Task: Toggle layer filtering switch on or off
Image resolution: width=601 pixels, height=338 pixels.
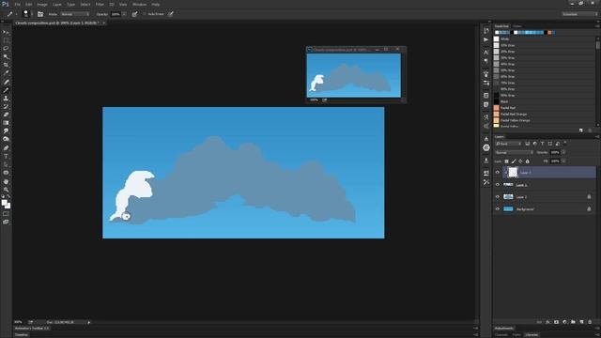Action: pos(565,144)
